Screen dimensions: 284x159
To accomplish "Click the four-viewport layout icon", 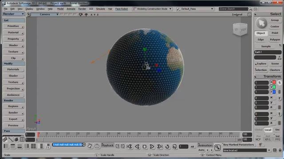I will [x=33, y=146].
